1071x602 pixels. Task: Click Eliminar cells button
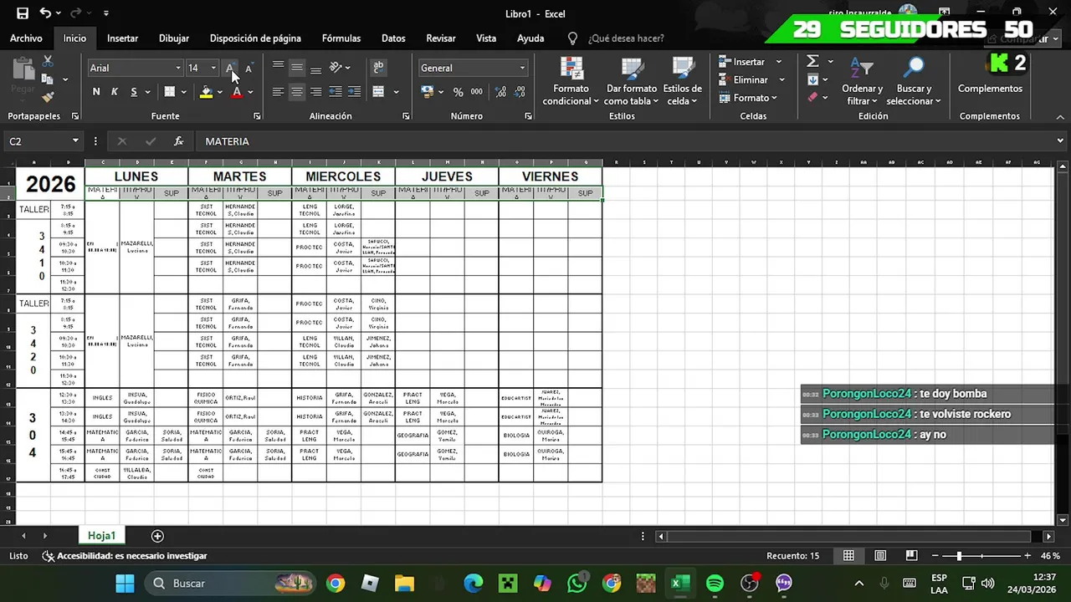pyautogui.click(x=743, y=79)
